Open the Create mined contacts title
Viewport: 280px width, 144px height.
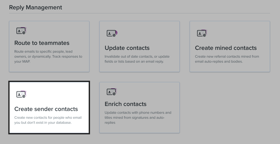coord(226,48)
